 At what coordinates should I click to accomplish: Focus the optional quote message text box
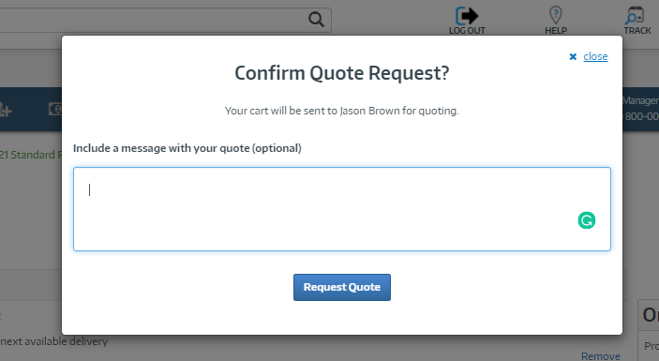(342, 209)
